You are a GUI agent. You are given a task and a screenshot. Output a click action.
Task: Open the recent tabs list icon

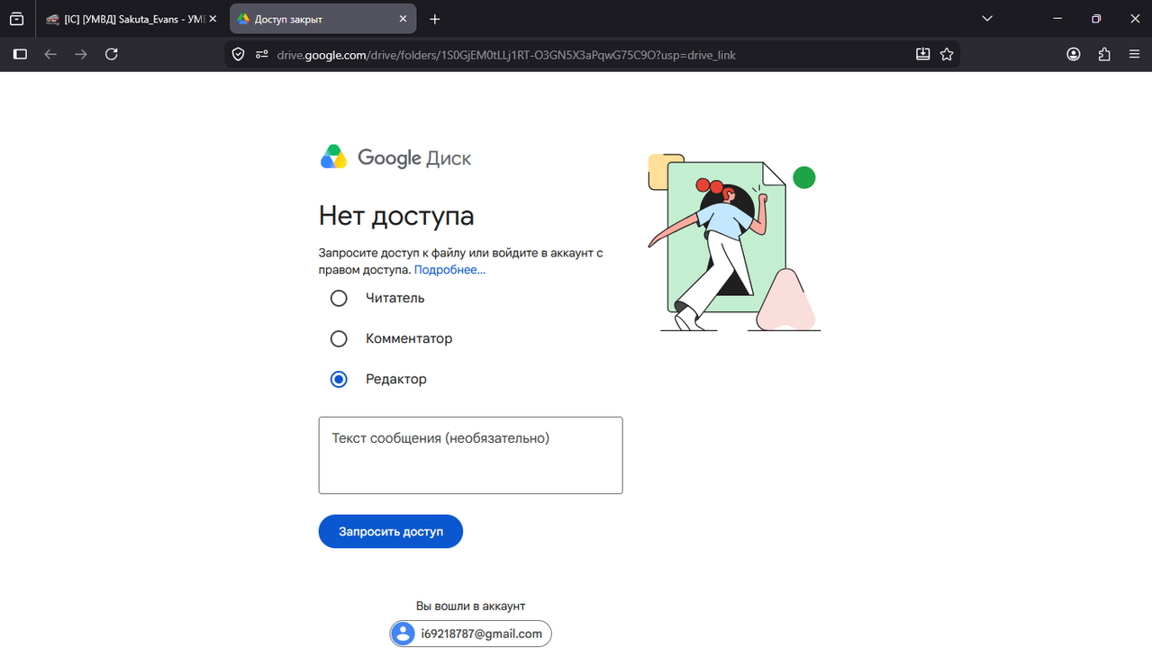[16, 19]
